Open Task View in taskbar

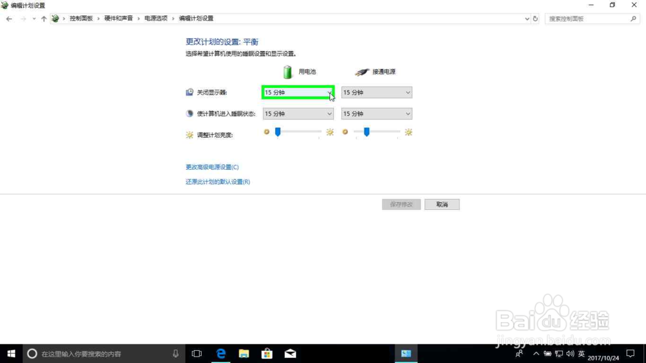coord(197,353)
